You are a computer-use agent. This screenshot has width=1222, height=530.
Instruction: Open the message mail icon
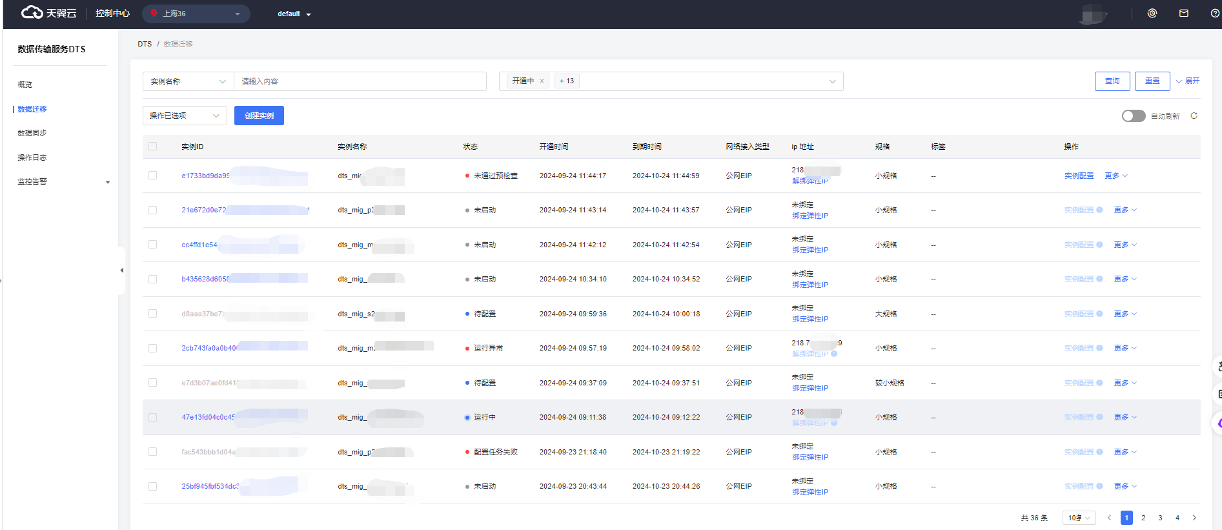pyautogui.click(x=1184, y=13)
